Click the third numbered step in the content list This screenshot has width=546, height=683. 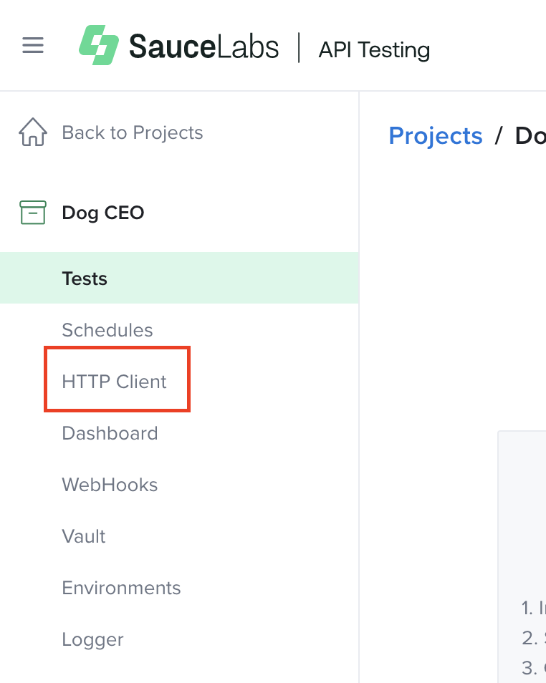click(534, 668)
